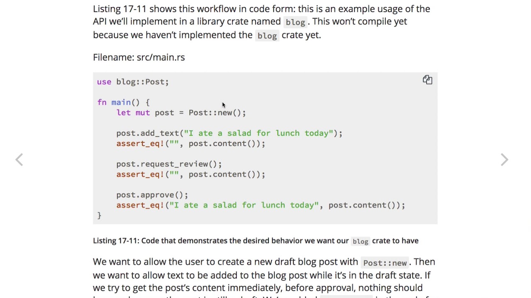Click the 'fn main() {' code line
The height and width of the screenshot is (298, 531).
pos(123,103)
